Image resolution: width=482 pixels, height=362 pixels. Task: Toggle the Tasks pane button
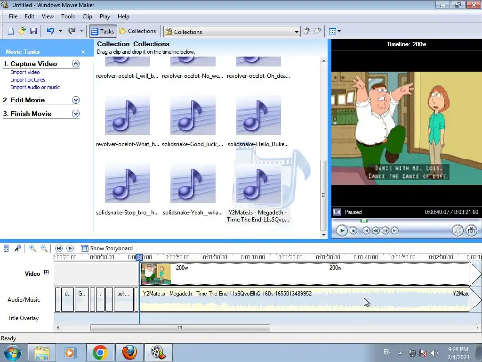tap(103, 32)
